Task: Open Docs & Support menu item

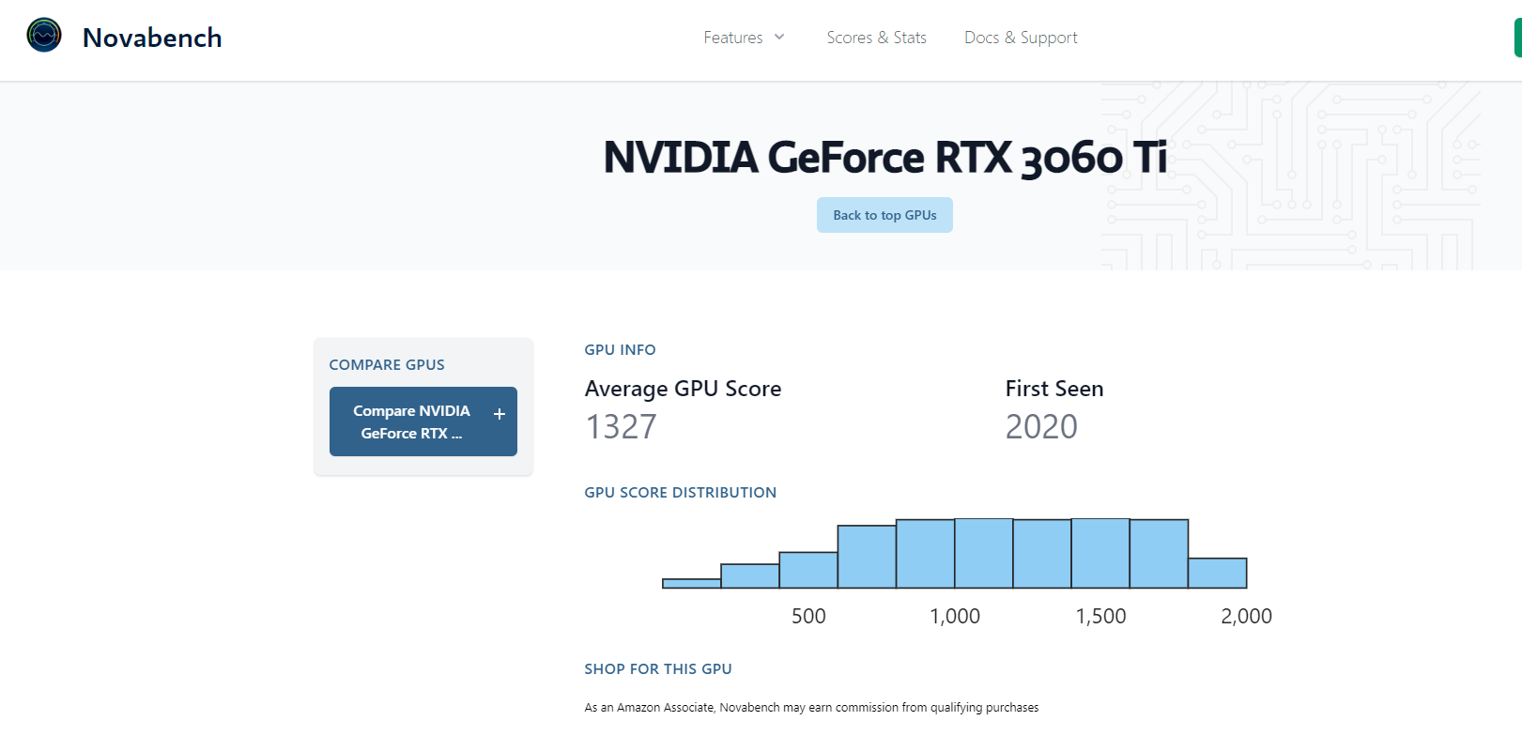Action: tap(1021, 38)
